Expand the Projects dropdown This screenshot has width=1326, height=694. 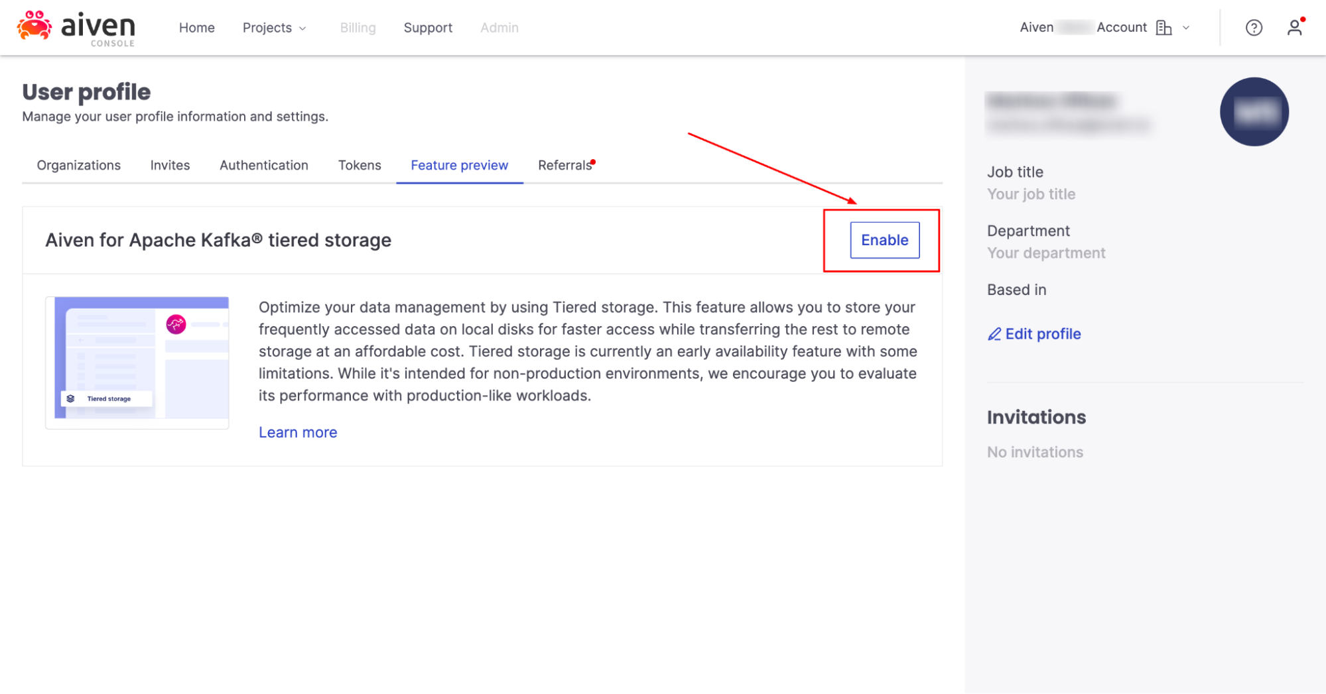(274, 28)
